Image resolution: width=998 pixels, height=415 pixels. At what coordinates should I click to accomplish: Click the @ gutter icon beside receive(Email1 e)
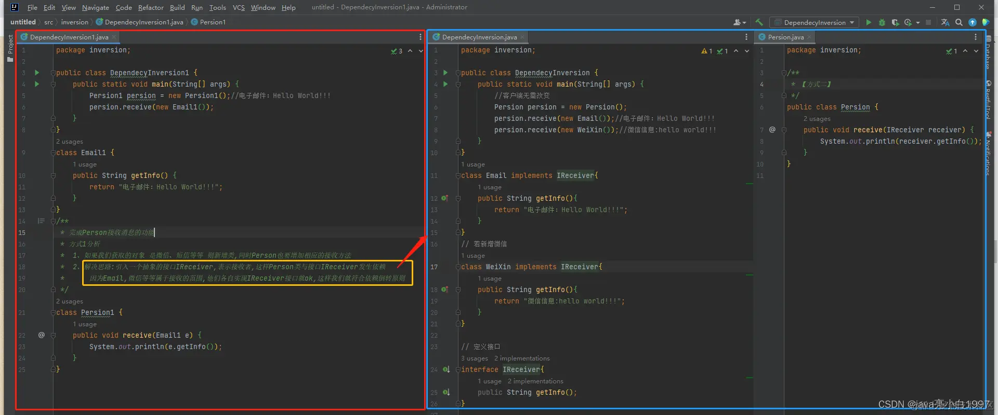(42, 335)
